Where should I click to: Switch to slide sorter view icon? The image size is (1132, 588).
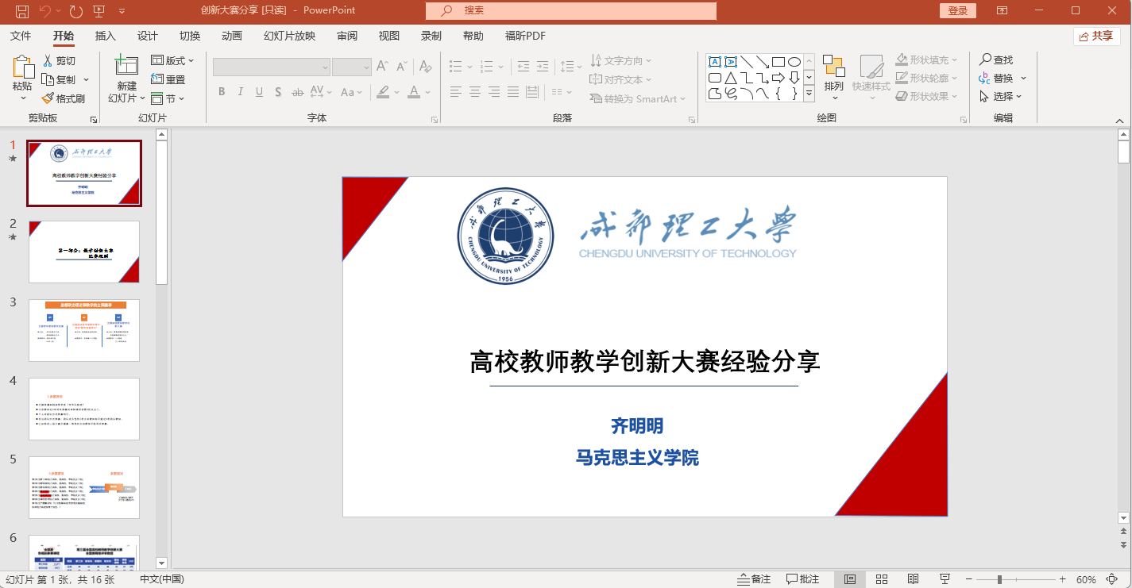[881, 579]
